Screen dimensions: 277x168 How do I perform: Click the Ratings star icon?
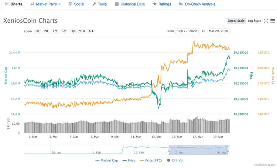point(155,4)
